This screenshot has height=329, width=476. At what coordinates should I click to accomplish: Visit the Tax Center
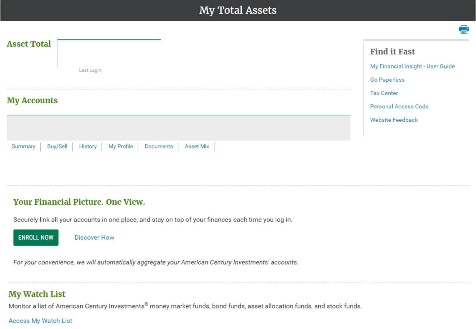[384, 93]
